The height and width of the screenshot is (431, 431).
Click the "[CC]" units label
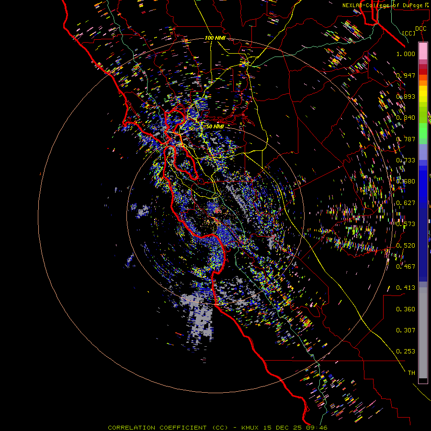[409, 33]
